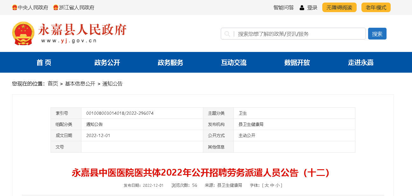Screen dimensions: 412x196
Task: Select 互动交流 in the navigation bar
Action: click(234, 62)
